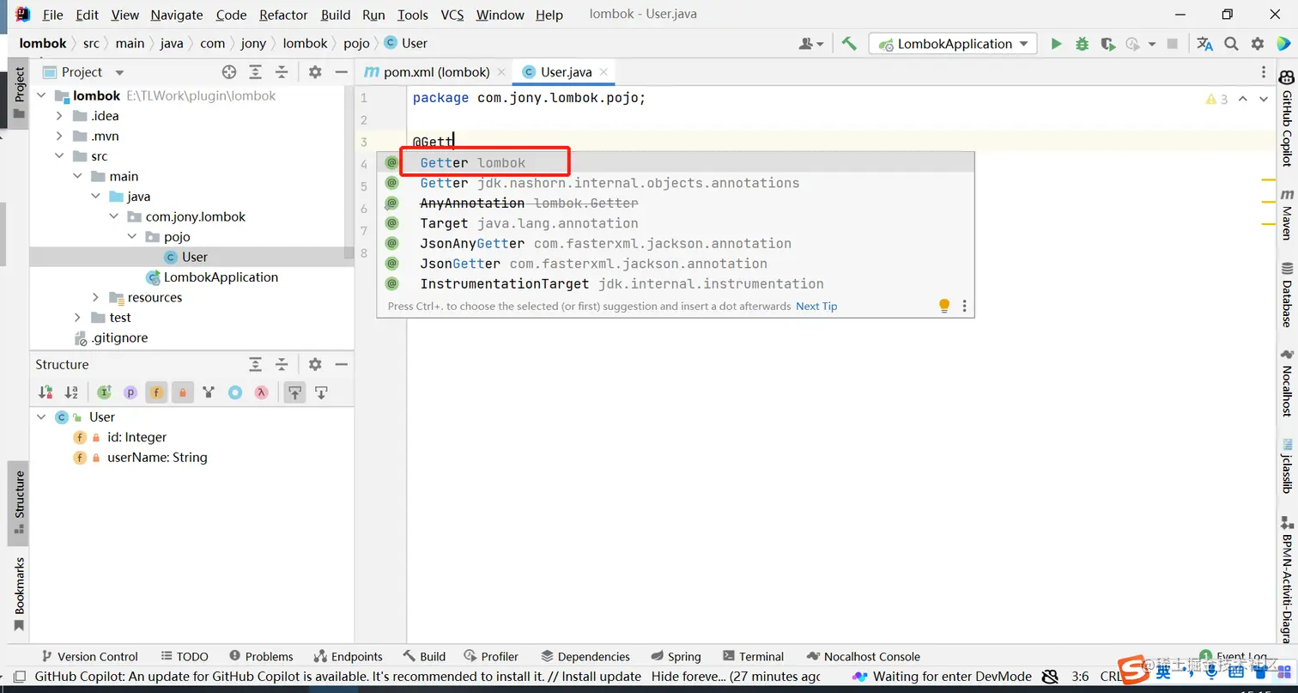Select the userName: String field in Structure
1298x693 pixels.
[x=157, y=458]
